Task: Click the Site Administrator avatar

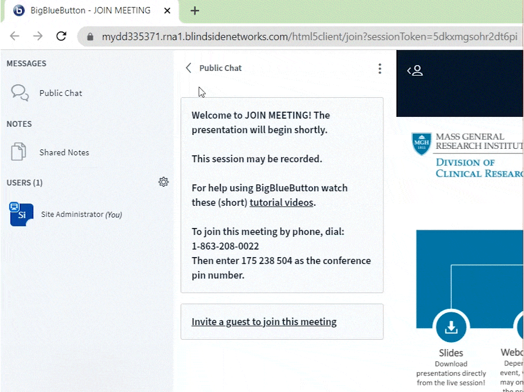Action: 22,214
